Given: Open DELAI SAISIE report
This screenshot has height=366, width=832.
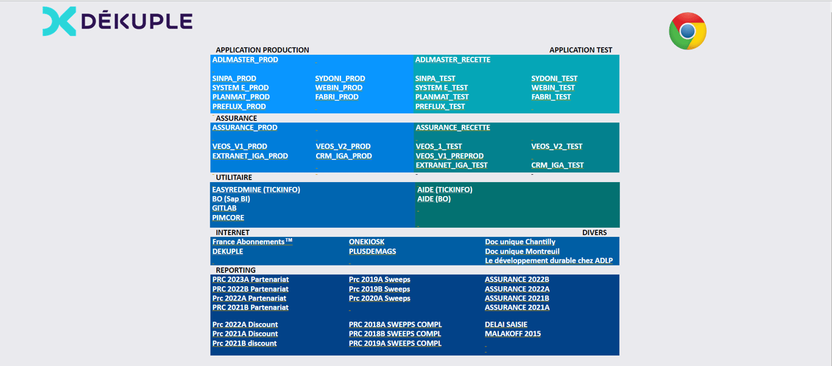Looking at the screenshot, I should tap(506, 325).
